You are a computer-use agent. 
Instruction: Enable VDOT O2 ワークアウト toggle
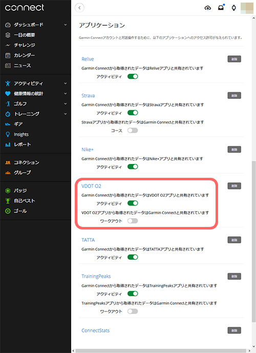pyautogui.click(x=133, y=221)
